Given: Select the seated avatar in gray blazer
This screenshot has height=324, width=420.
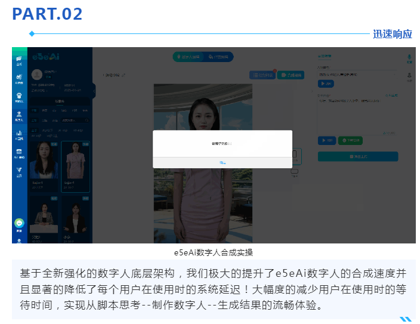Looking at the screenshot, I should [x=44, y=215].
